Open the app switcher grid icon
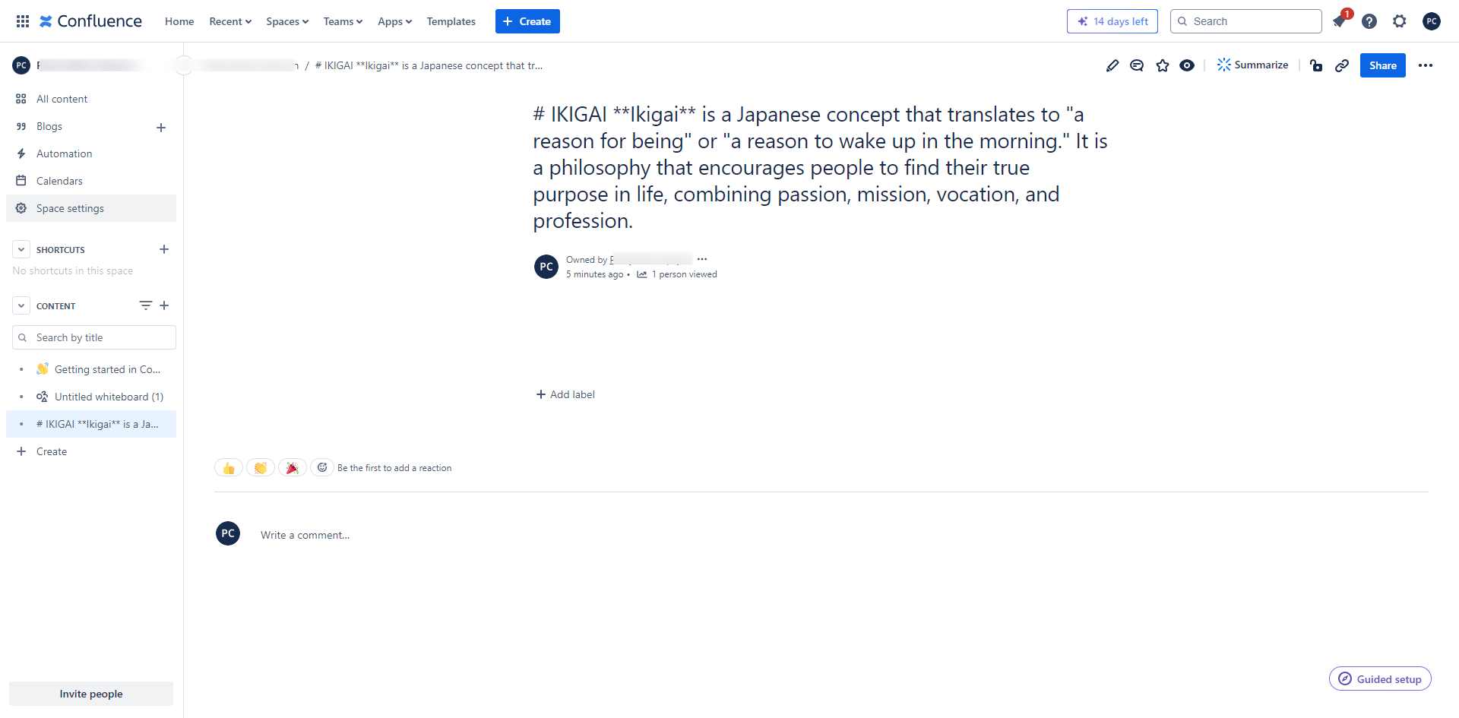The image size is (1459, 718). click(x=23, y=21)
